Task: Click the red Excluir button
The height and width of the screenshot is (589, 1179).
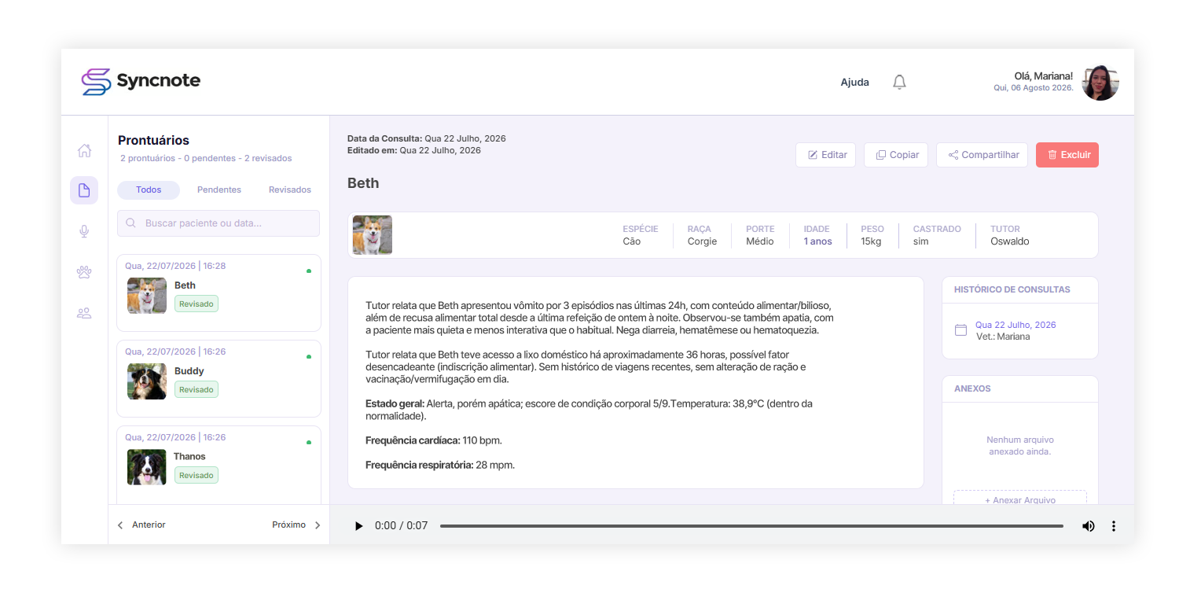Action: click(x=1067, y=155)
